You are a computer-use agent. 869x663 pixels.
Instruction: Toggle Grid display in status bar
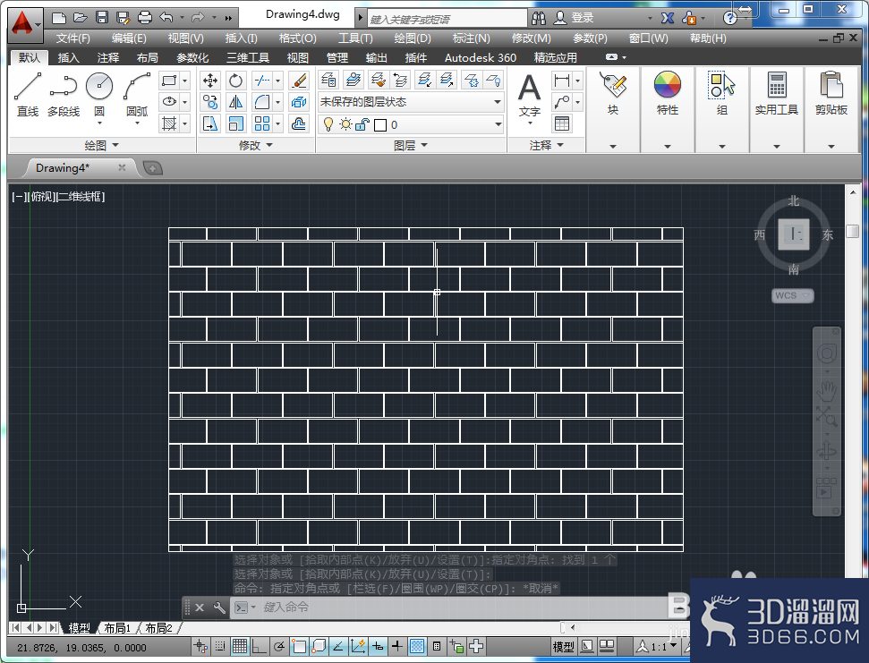[x=240, y=646]
